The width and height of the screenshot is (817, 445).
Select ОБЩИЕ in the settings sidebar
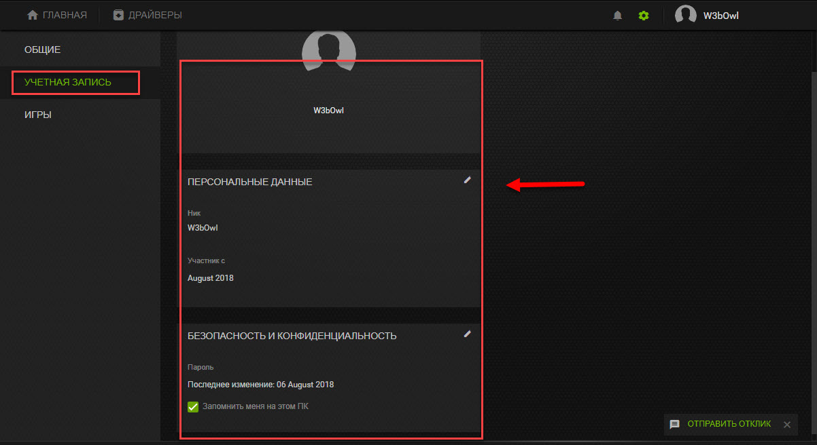(42, 50)
